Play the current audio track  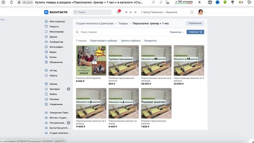click(131, 12)
